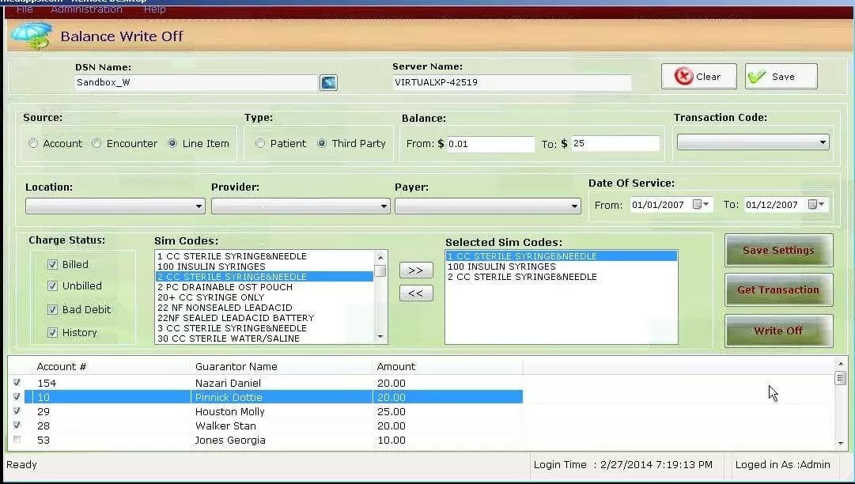Uncheck the Billed charge status
The image size is (855, 484).
click(x=53, y=264)
